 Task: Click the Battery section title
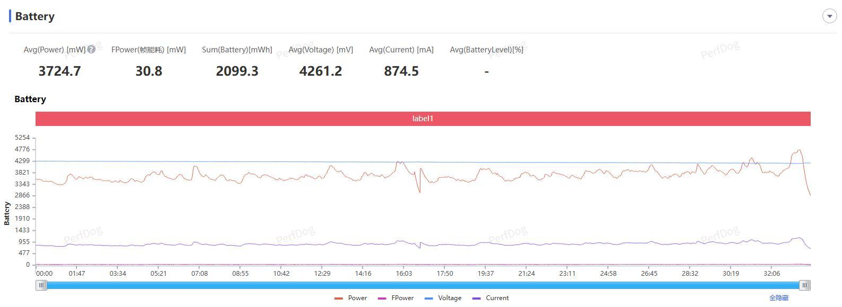[x=35, y=16]
